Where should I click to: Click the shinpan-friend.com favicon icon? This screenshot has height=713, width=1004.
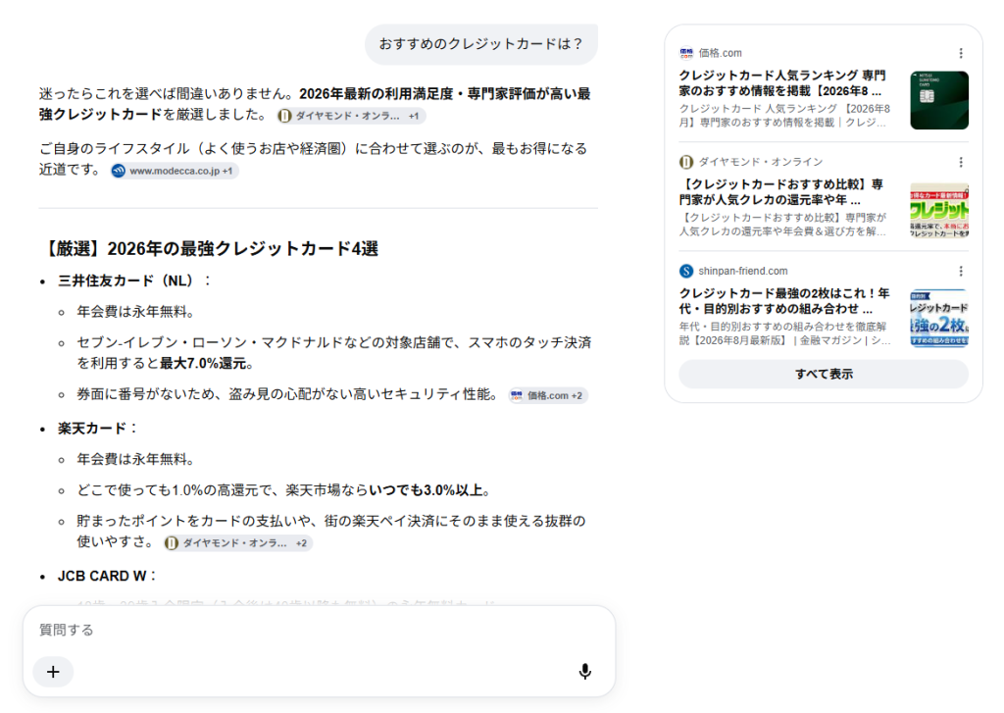tap(686, 271)
